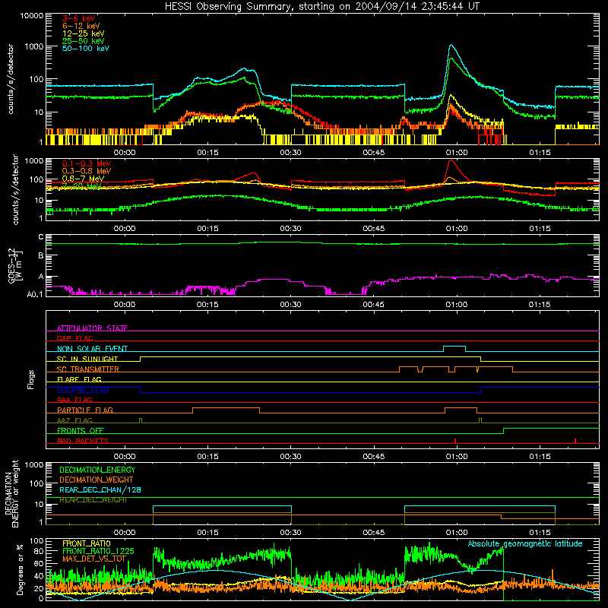Select the red 3-6 keV legend entry
Screen dimensions: 608x608
pyautogui.click(x=79, y=18)
